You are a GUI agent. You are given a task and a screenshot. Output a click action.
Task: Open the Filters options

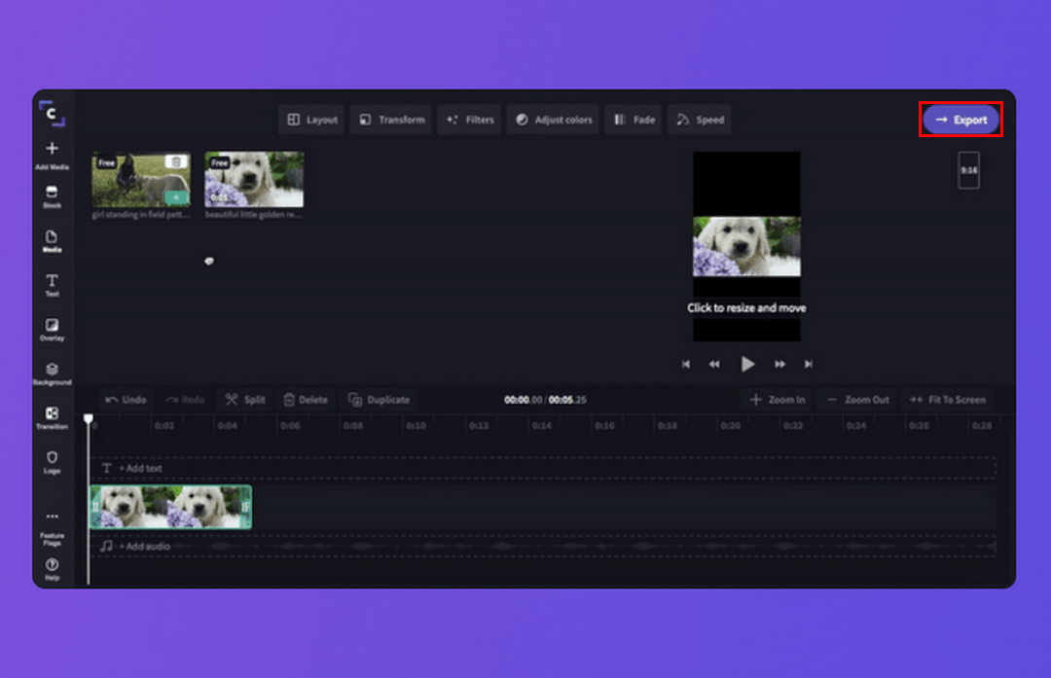click(x=470, y=120)
